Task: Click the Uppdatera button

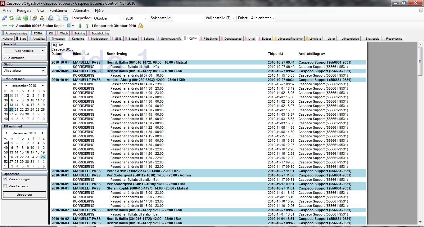Action: tap(25, 195)
